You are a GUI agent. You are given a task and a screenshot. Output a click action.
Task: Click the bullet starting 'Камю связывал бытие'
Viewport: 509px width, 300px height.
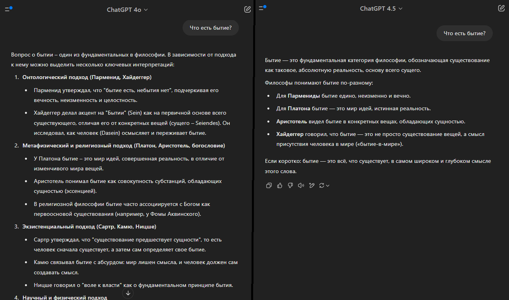pos(135,267)
